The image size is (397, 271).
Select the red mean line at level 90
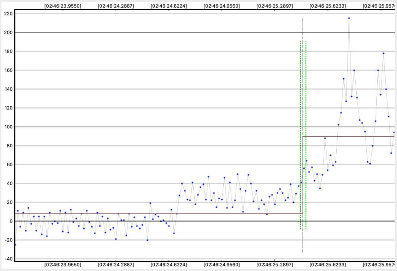[348, 136]
